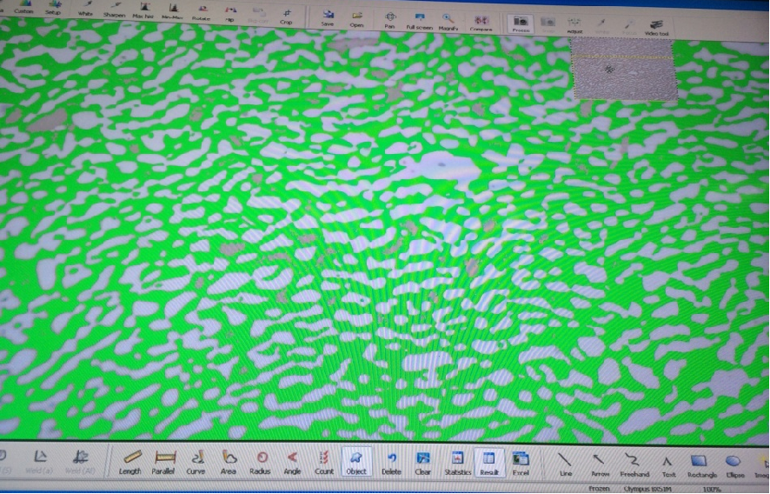The width and height of the screenshot is (770, 494).
Task: Activate the Area measurement tool
Action: click(x=229, y=461)
